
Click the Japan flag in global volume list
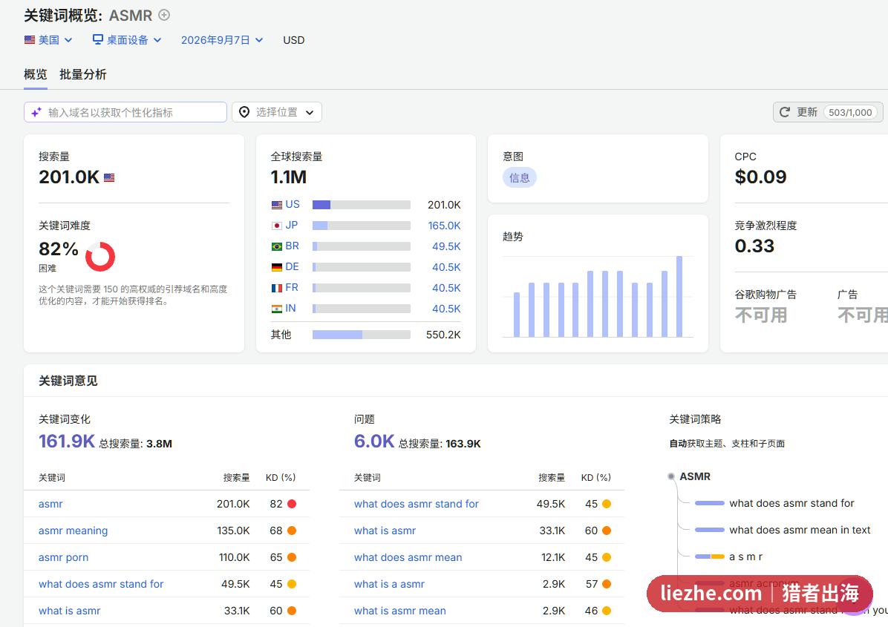point(277,226)
